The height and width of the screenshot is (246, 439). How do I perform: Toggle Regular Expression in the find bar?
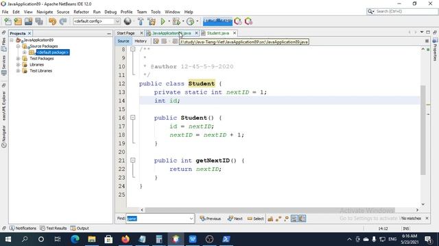[286, 219]
